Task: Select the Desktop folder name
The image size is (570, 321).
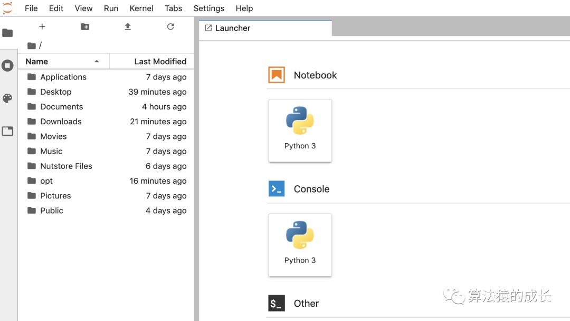Action: click(x=55, y=92)
